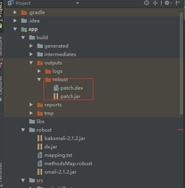Open the Favorites side tool tab
The image size is (185, 188).
pyautogui.click(x=1, y=175)
